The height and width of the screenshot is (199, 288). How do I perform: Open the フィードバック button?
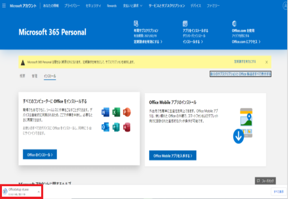265,181
